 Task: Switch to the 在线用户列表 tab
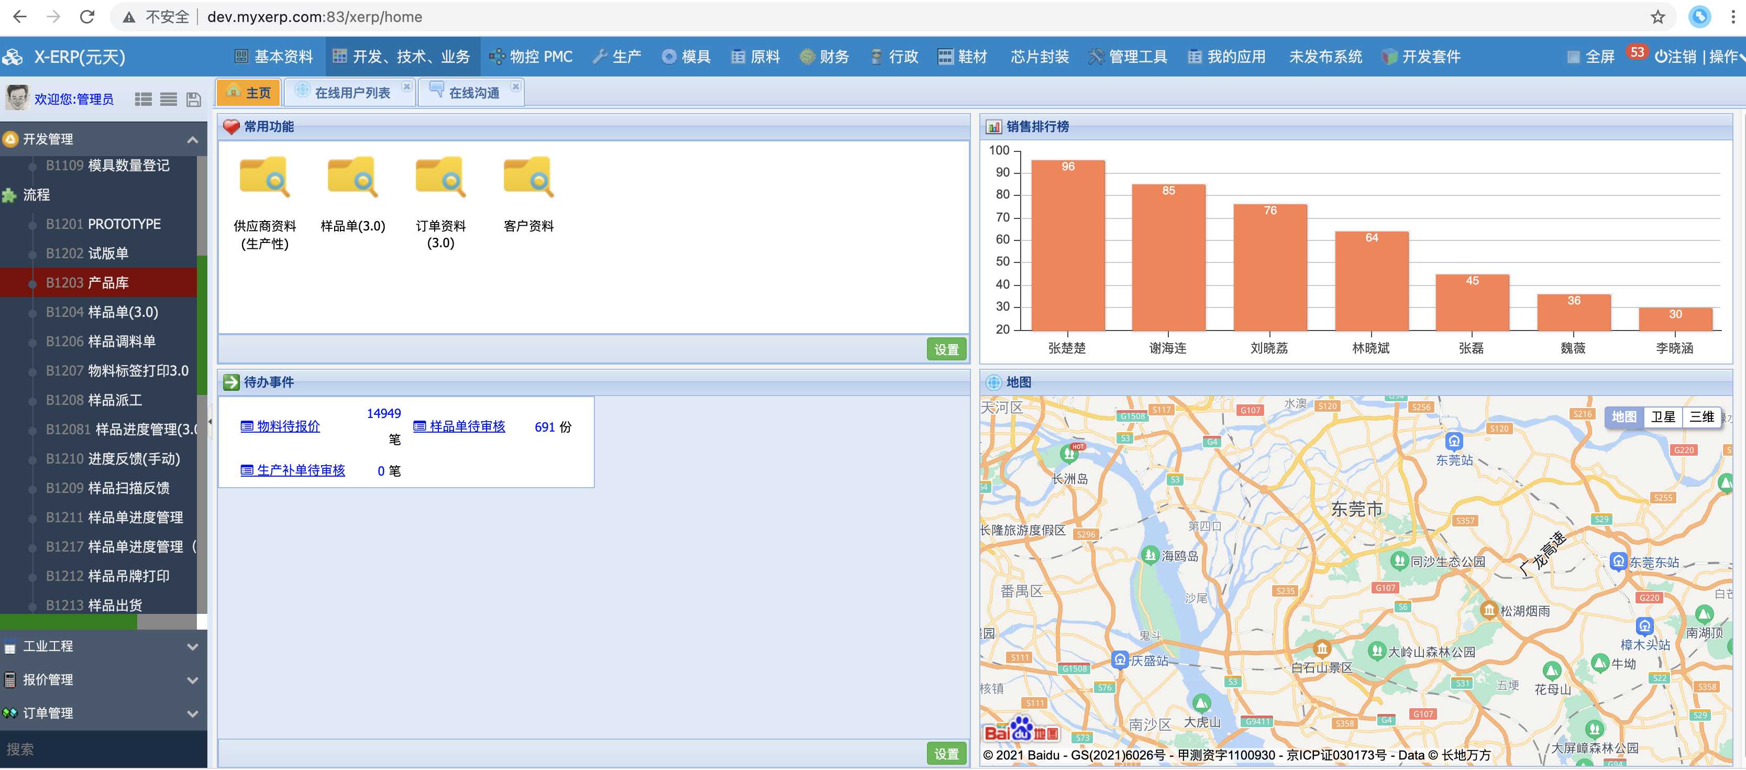(352, 93)
